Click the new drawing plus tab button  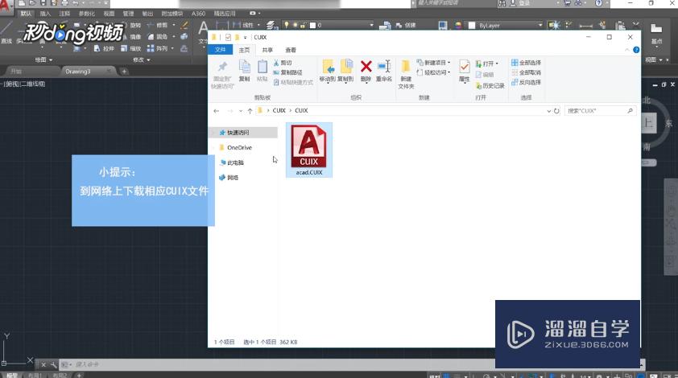click(124, 72)
